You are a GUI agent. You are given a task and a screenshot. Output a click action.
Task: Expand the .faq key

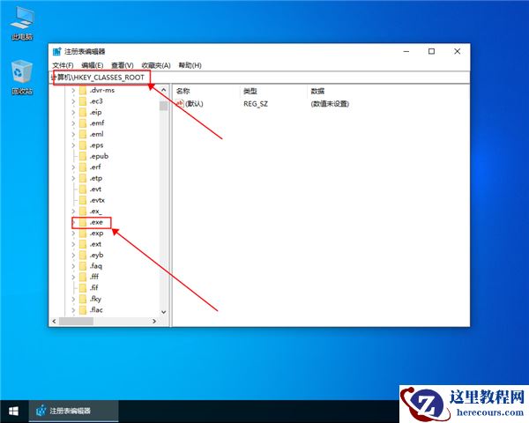click(73, 266)
